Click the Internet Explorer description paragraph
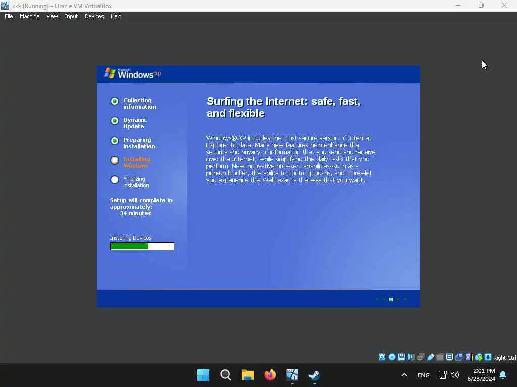The height and width of the screenshot is (387, 517). 290,159
